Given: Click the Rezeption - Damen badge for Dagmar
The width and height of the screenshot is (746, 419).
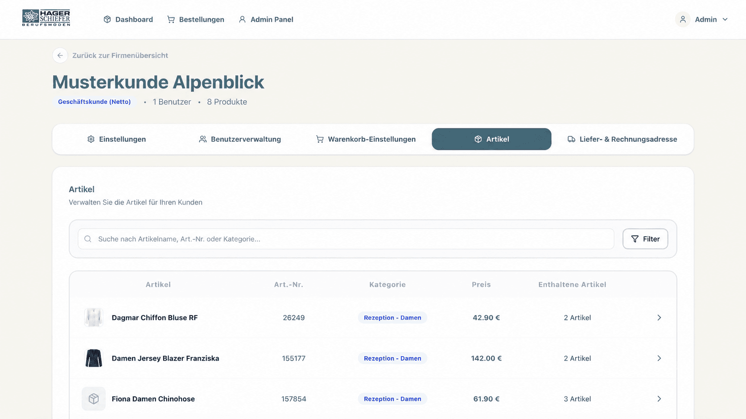Looking at the screenshot, I should click(392, 318).
